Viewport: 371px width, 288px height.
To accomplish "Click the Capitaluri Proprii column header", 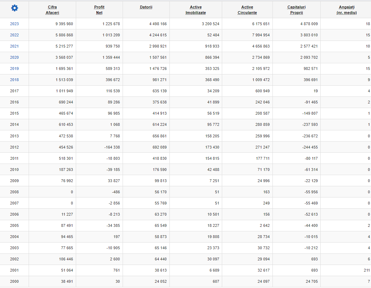I will coord(297,10).
